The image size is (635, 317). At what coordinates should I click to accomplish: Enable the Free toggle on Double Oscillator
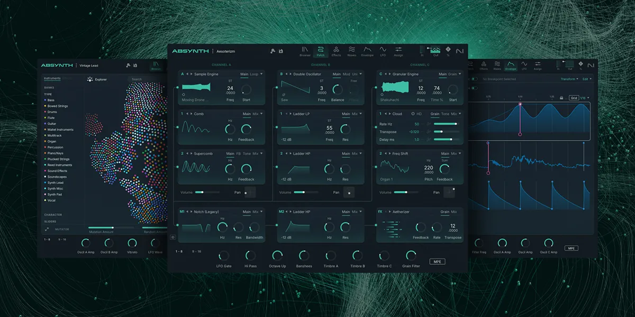(354, 81)
